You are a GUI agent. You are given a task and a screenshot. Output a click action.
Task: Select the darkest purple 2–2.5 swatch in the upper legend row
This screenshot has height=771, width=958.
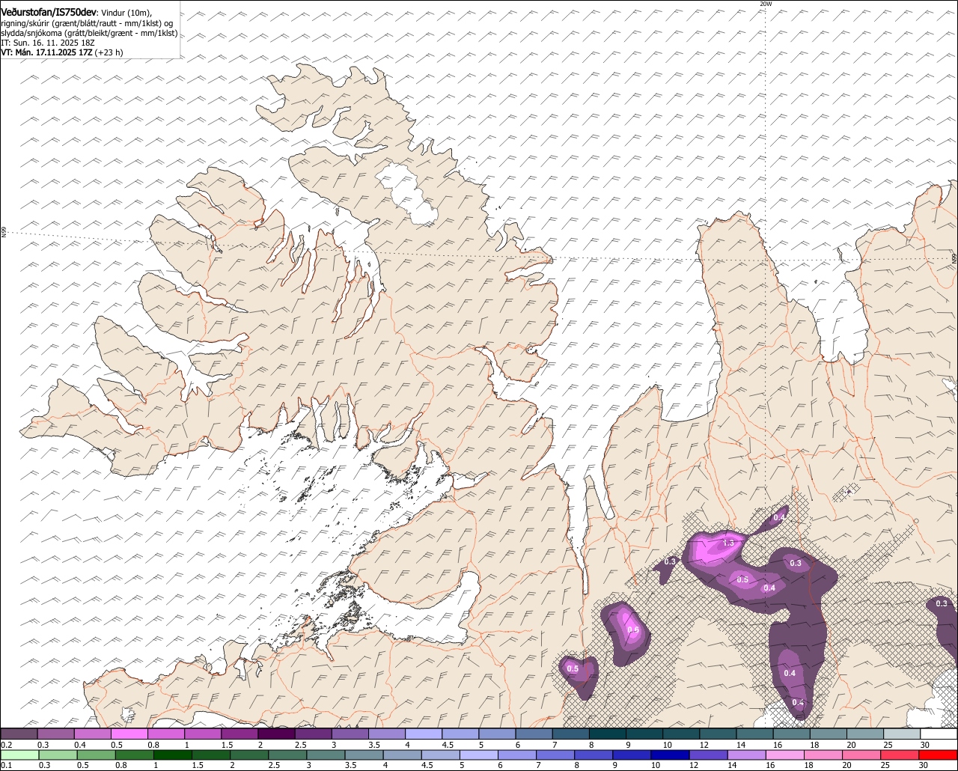point(276,734)
